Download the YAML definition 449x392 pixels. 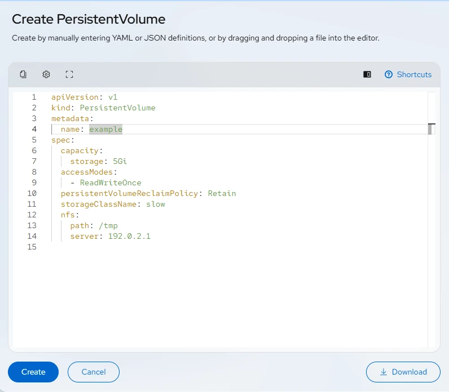[x=403, y=372]
